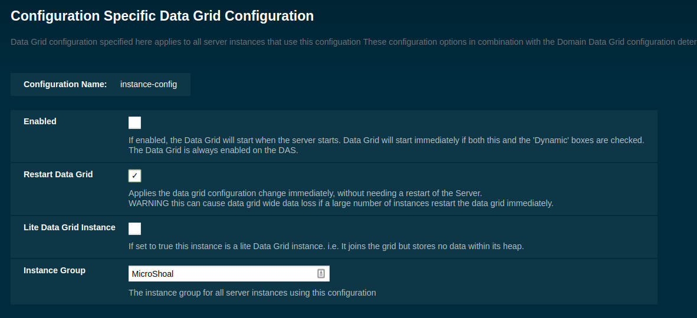This screenshot has height=318, width=697.
Task: Click the 'Configuration Name:' label
Action: pyautogui.click(x=65, y=84)
